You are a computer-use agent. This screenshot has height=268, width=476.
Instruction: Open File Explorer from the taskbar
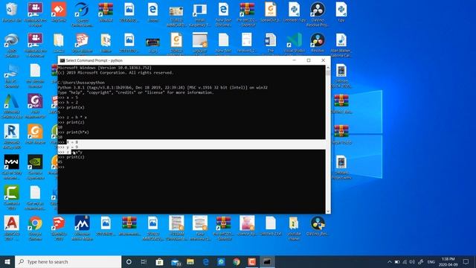190,261
